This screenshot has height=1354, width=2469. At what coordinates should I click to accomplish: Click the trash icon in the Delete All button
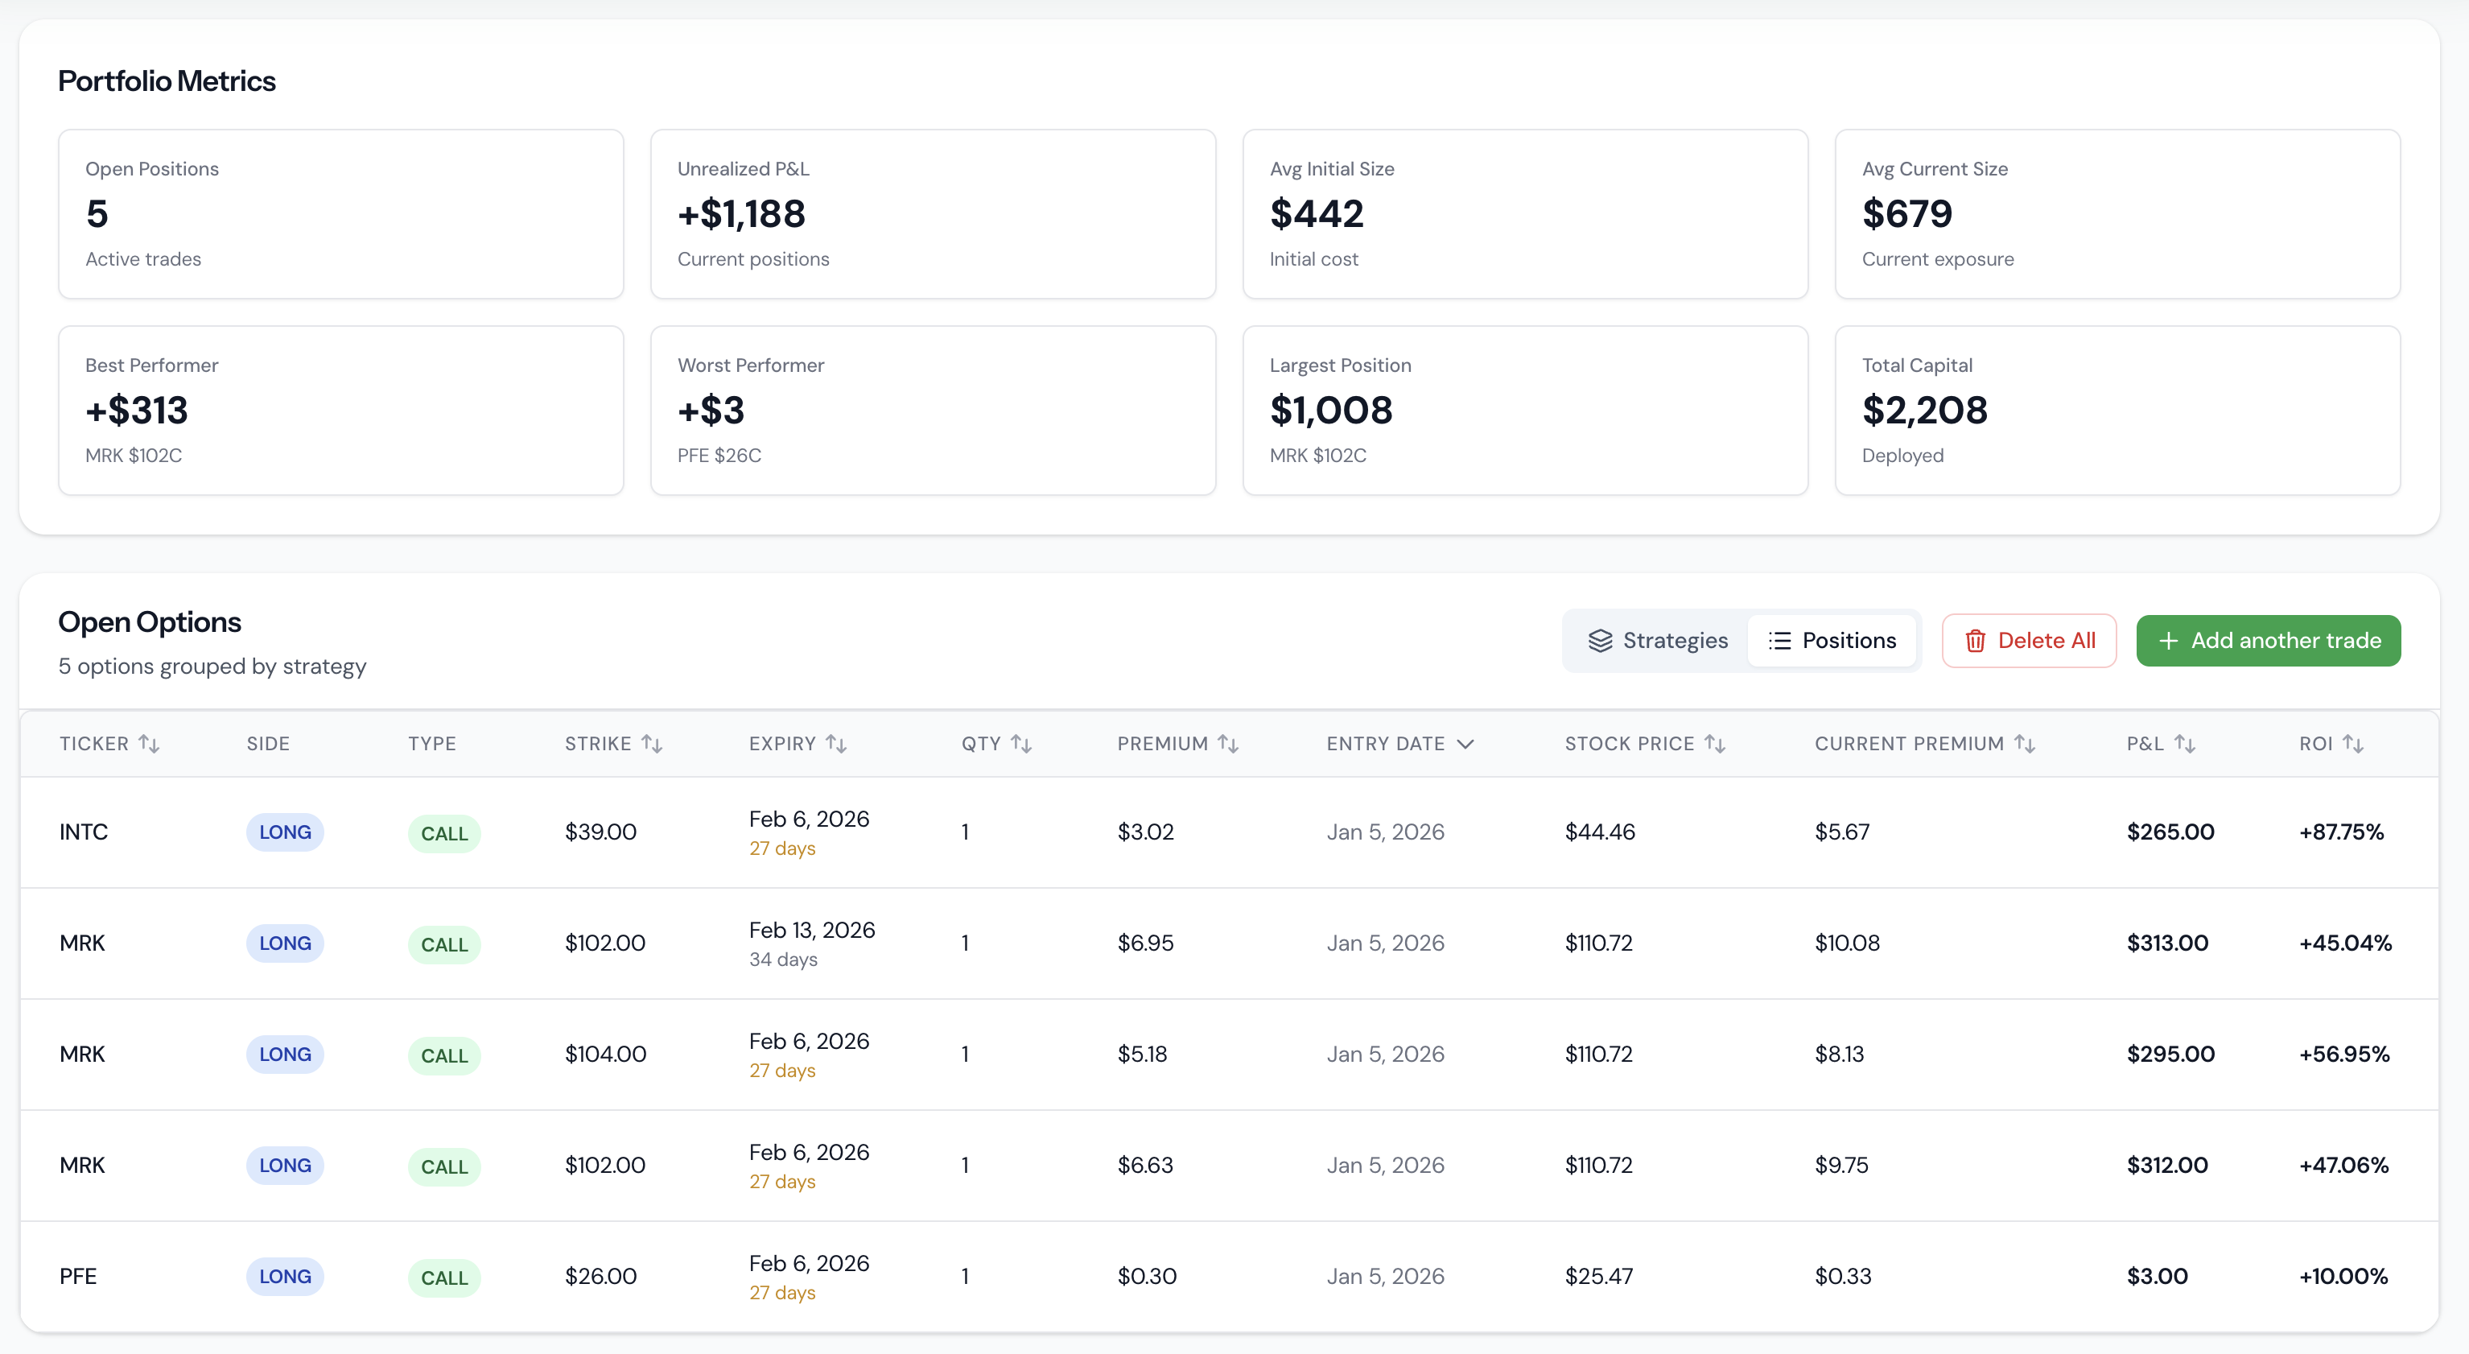point(1976,641)
